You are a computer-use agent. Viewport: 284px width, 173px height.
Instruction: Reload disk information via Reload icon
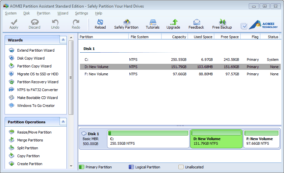100,22
